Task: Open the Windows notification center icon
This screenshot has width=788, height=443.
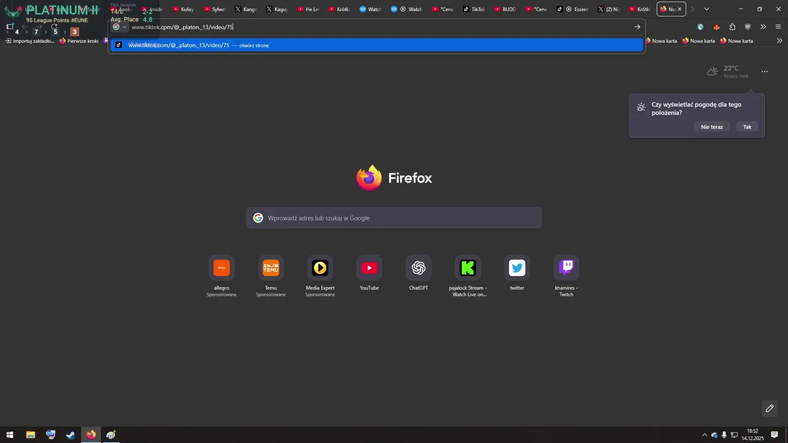Action: (774, 435)
